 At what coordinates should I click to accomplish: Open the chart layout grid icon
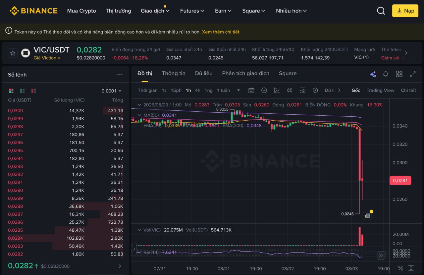pos(399,74)
